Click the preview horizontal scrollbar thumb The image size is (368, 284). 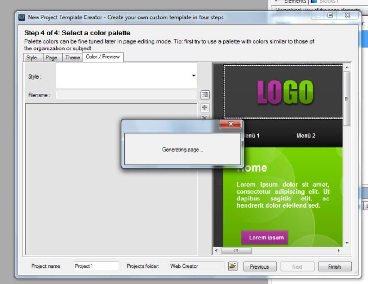(236, 250)
